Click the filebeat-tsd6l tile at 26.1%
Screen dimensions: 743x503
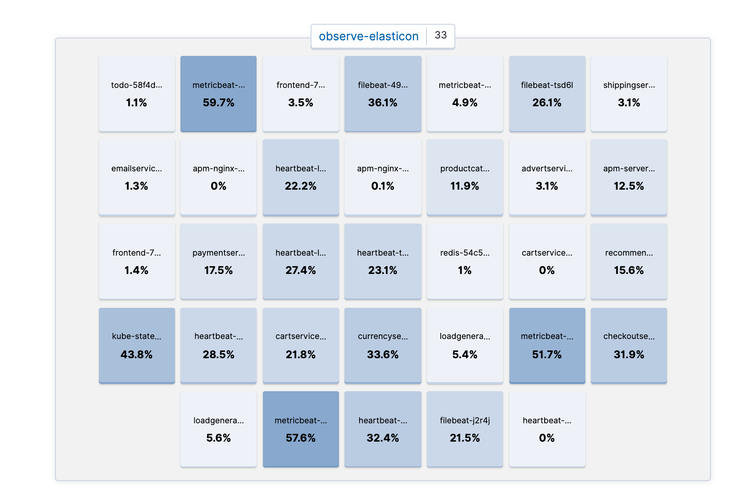tap(547, 93)
